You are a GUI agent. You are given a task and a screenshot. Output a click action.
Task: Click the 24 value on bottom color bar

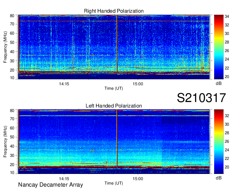click(227, 150)
